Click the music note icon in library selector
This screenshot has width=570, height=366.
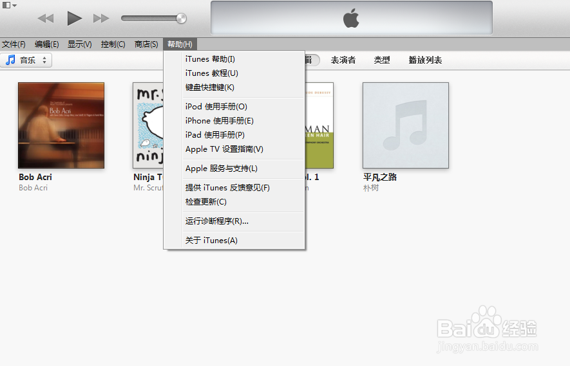click(x=10, y=60)
